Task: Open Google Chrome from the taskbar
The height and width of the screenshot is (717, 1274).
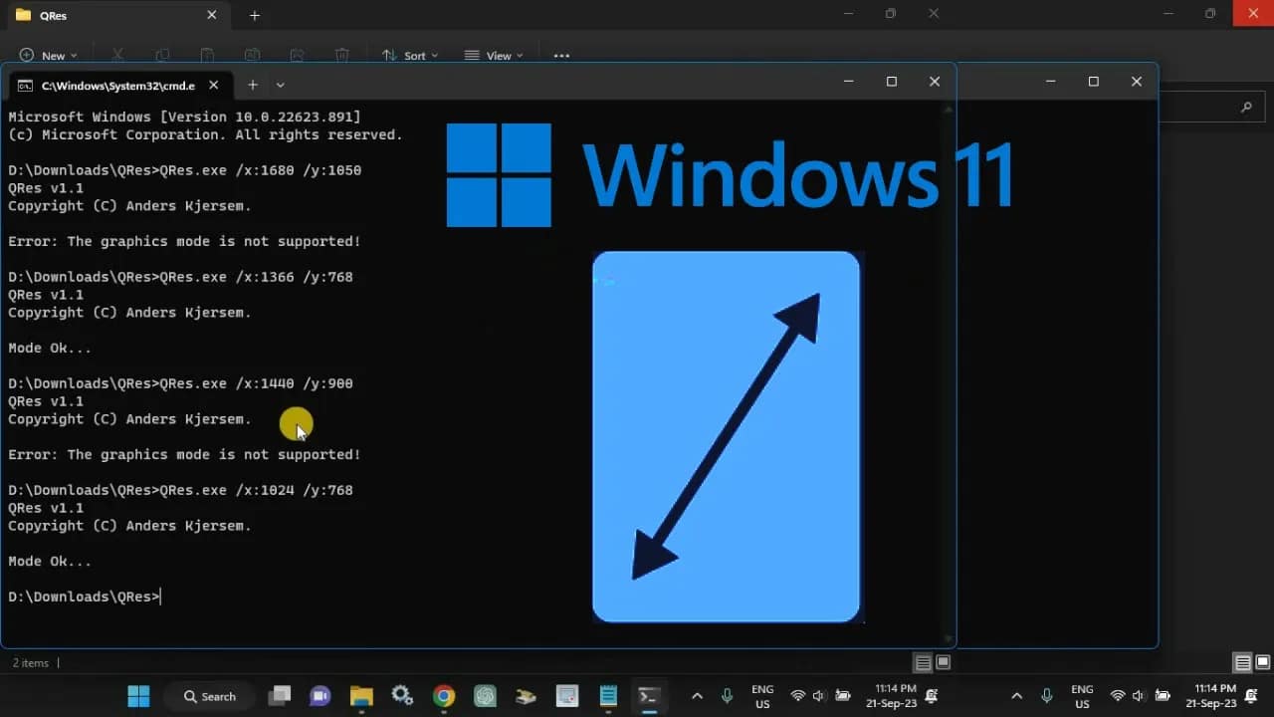Action: [443, 695]
